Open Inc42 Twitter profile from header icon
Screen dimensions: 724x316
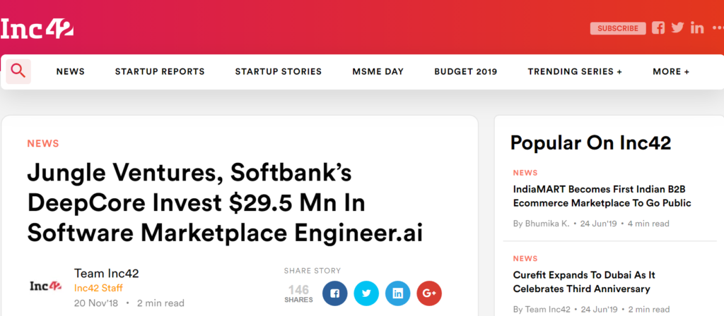(677, 28)
